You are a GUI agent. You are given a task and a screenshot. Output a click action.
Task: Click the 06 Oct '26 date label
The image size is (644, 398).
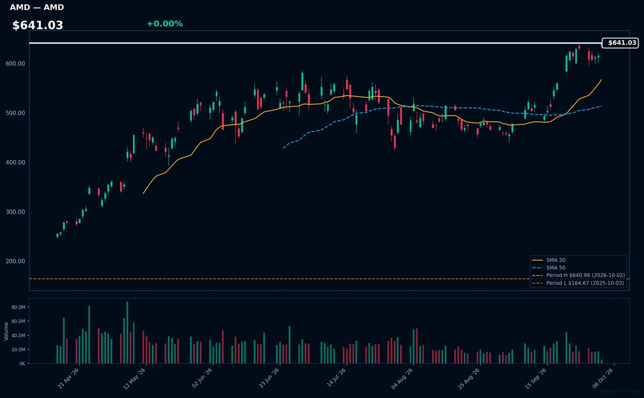pos(603,378)
